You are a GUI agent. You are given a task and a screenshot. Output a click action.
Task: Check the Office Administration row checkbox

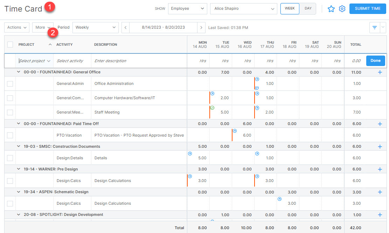10,84
